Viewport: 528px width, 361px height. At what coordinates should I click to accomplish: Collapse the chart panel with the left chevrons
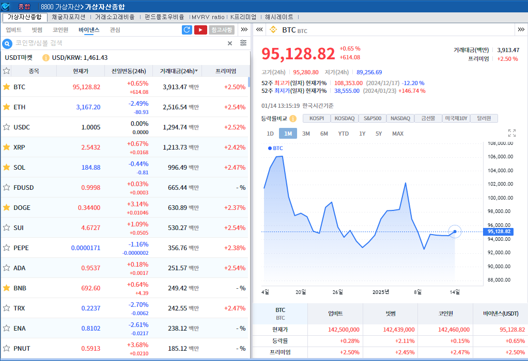click(260, 30)
